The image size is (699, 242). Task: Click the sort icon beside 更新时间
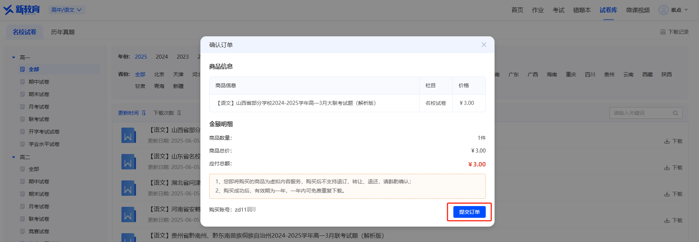click(144, 113)
